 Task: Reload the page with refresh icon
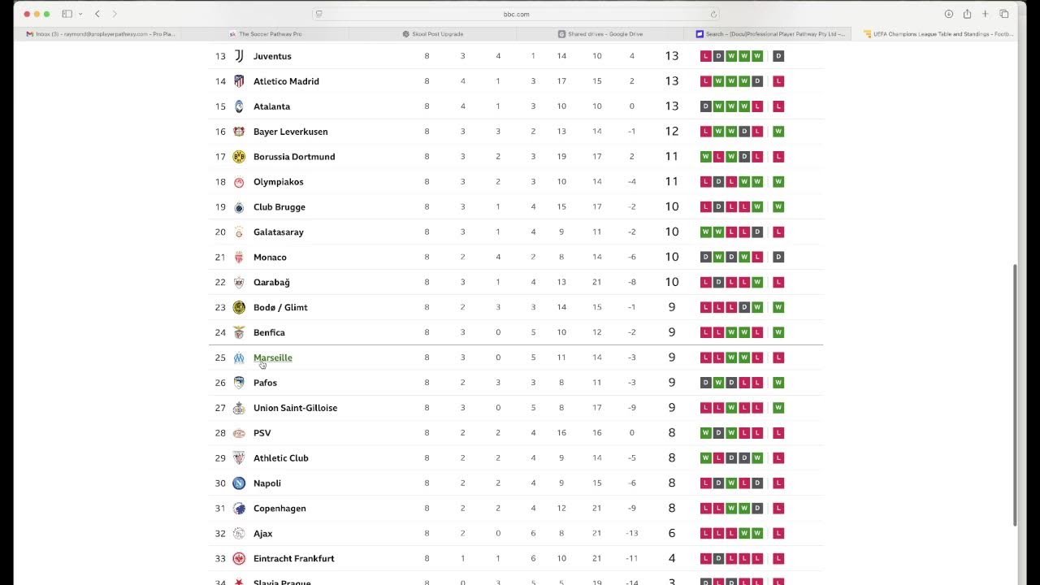713,14
